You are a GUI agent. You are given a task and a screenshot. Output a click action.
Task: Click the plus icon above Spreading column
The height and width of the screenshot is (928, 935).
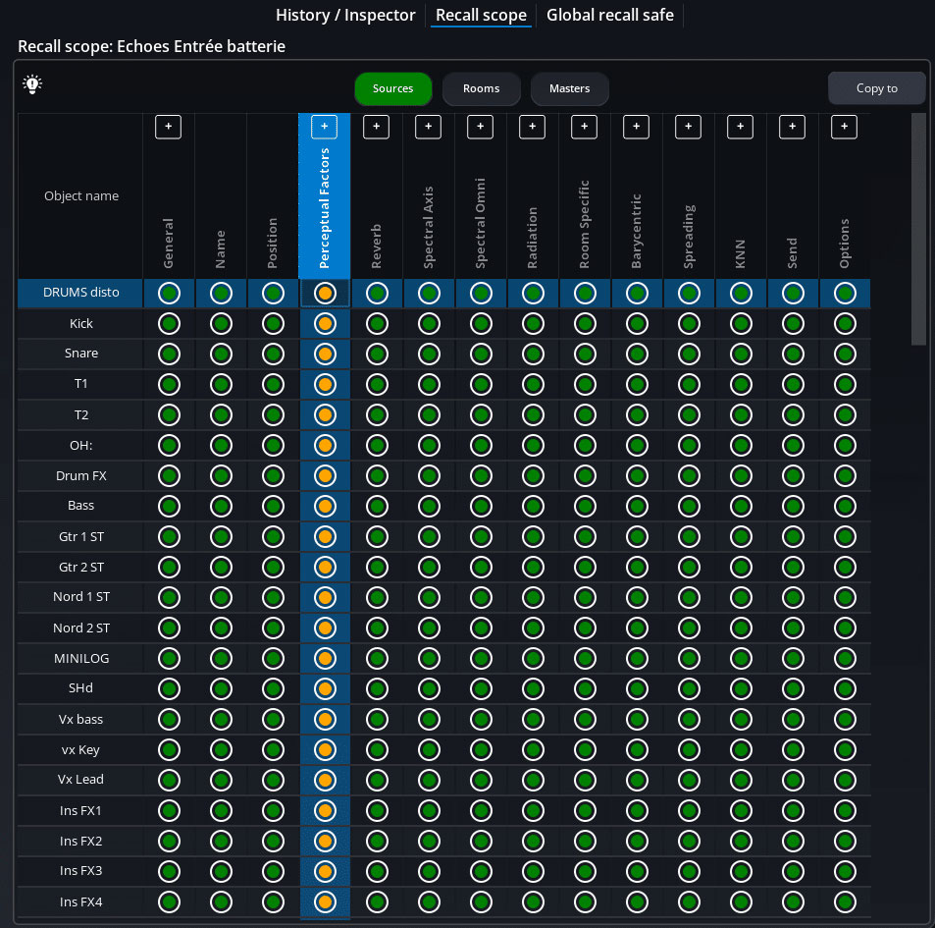(689, 127)
